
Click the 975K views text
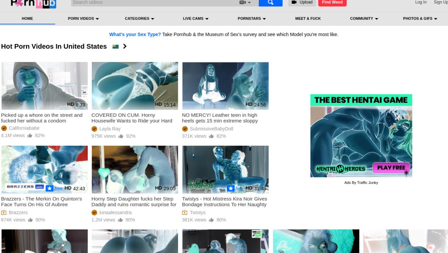[x=104, y=136]
